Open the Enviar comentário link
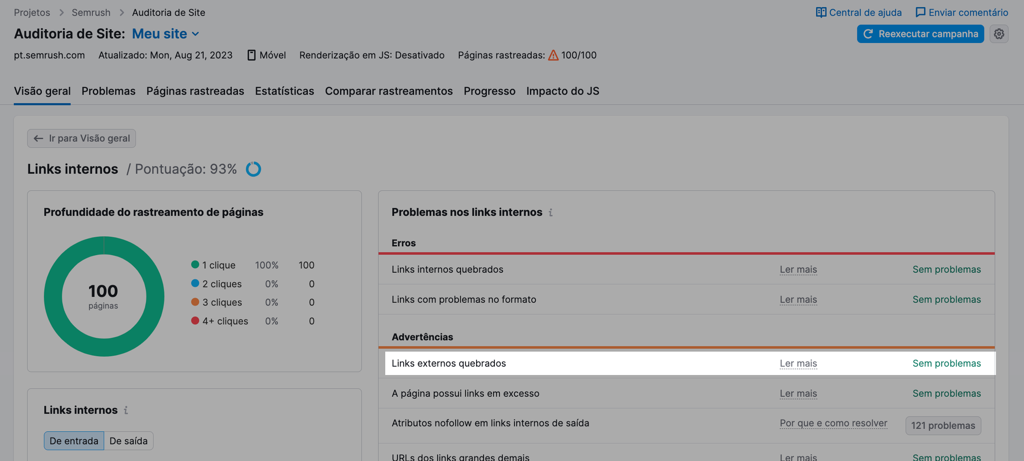Image resolution: width=1024 pixels, height=461 pixels. (x=962, y=12)
